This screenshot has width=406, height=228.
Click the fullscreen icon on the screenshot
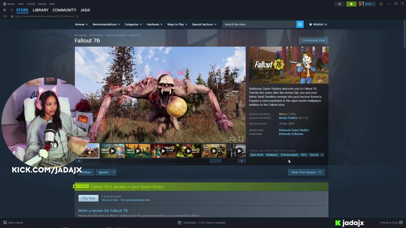pos(241,139)
